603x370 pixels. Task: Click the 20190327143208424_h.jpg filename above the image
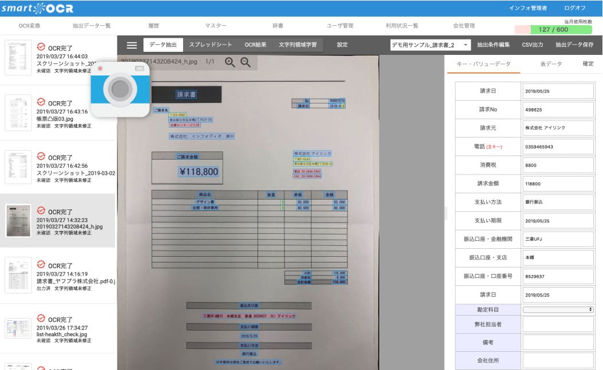(159, 61)
